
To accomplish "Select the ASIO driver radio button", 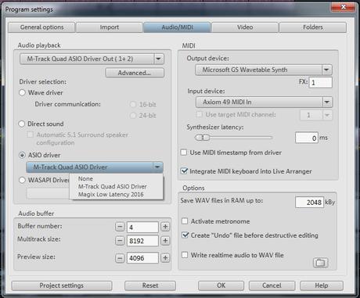I will coord(22,155).
